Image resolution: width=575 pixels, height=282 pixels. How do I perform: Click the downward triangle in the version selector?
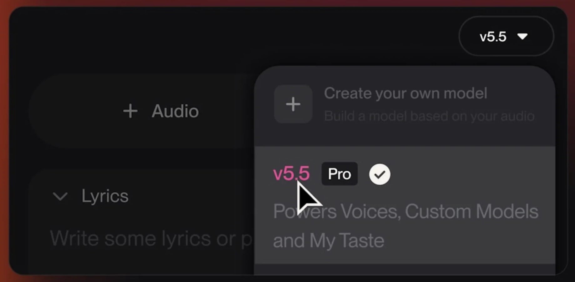click(x=522, y=37)
